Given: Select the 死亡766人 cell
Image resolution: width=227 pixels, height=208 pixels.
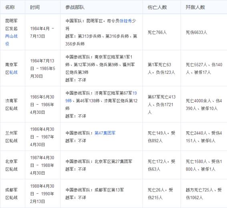Looking at the screenshot, I should (162, 32).
